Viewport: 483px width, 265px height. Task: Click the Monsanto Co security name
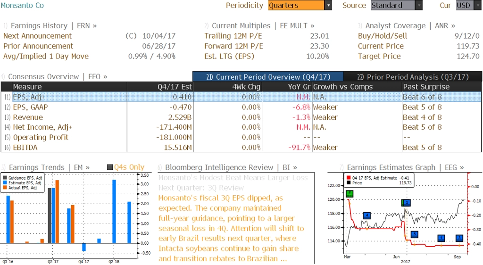(x=22, y=5)
